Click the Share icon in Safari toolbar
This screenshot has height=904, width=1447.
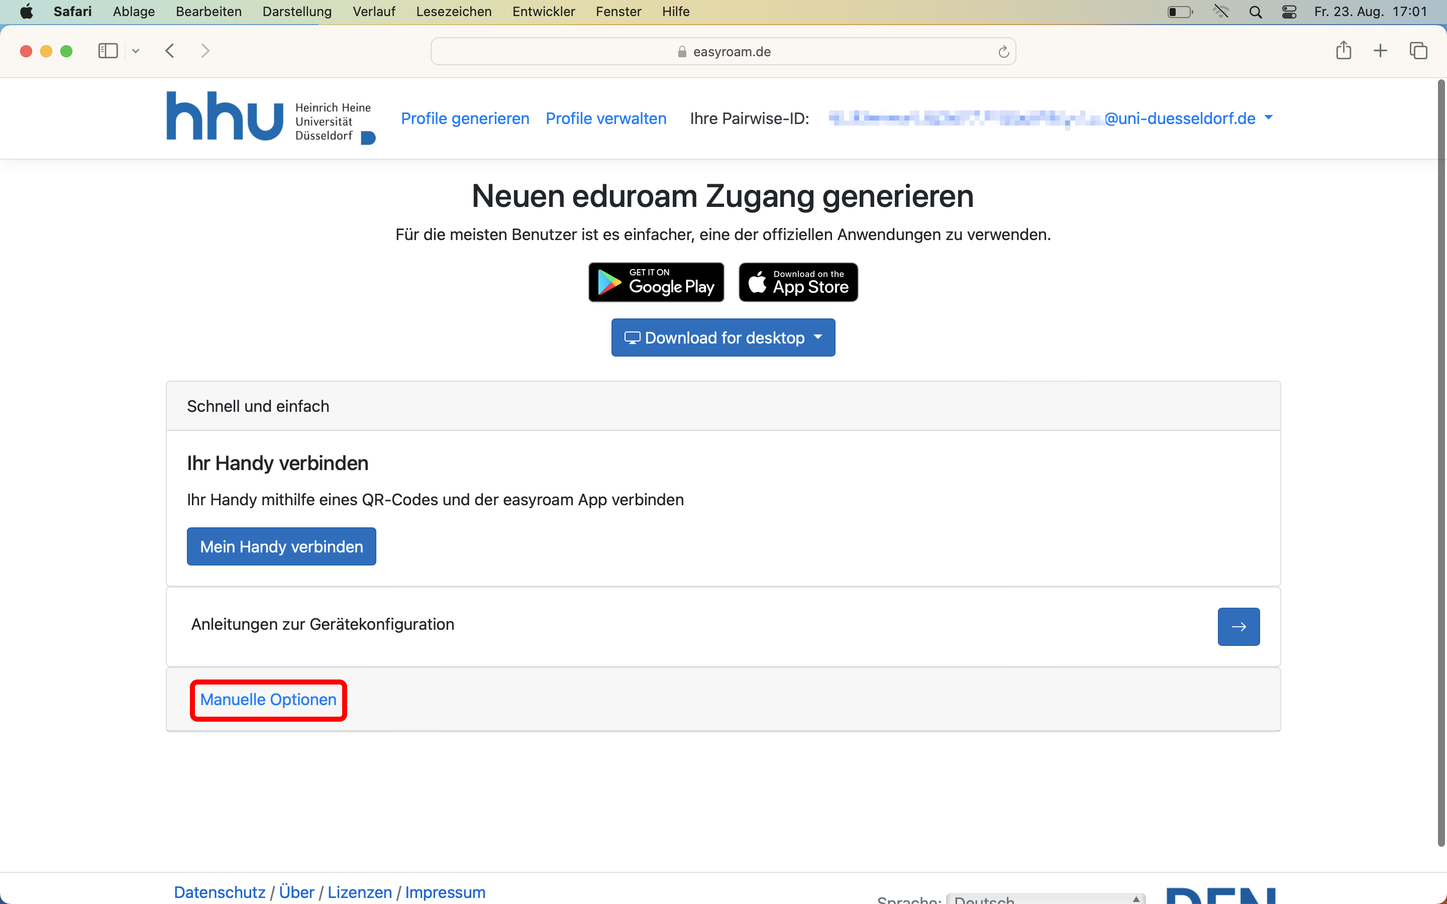1343,50
